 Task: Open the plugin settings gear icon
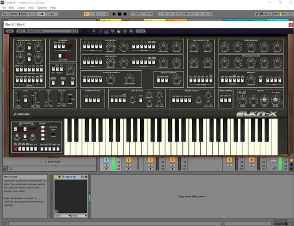[x=94, y=31]
